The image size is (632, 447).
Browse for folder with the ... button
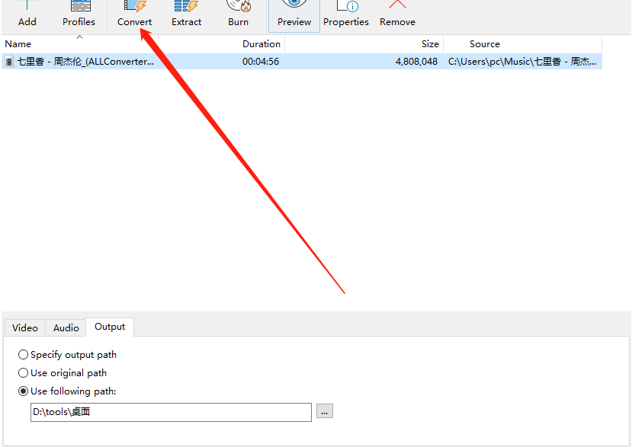click(x=325, y=411)
